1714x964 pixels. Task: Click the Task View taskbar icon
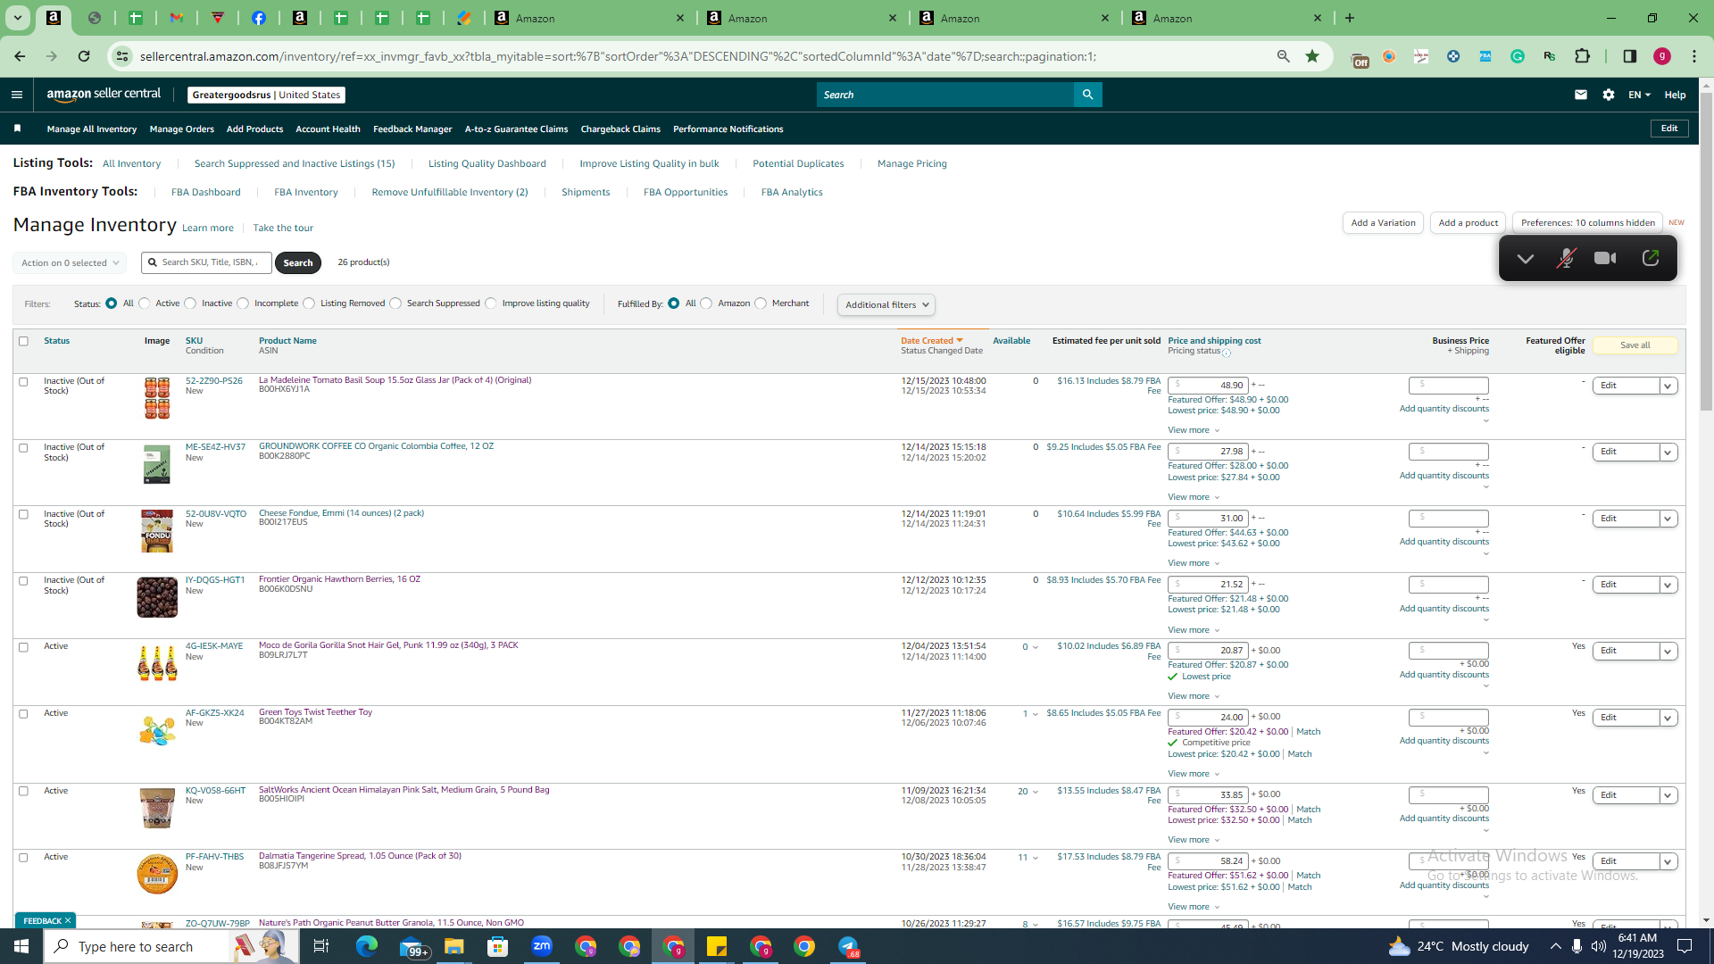tap(321, 946)
